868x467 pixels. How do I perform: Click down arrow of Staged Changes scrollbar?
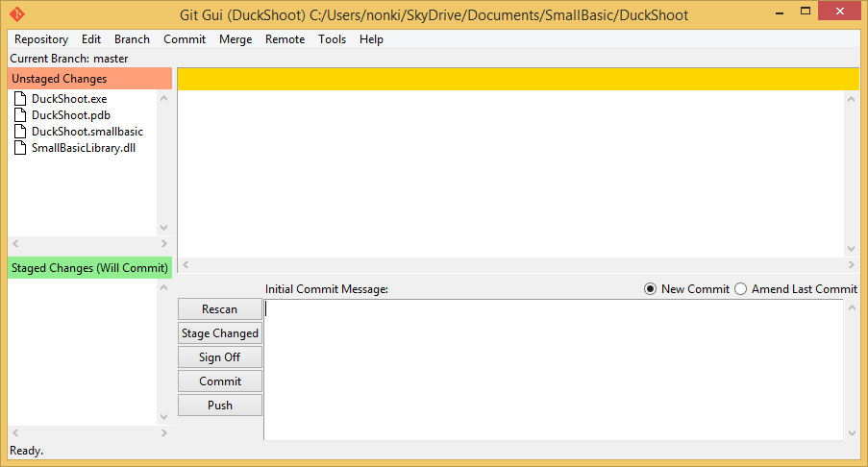(163, 417)
